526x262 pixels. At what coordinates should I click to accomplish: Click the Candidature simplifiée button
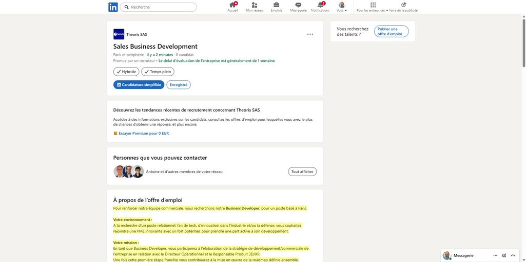pyautogui.click(x=139, y=85)
